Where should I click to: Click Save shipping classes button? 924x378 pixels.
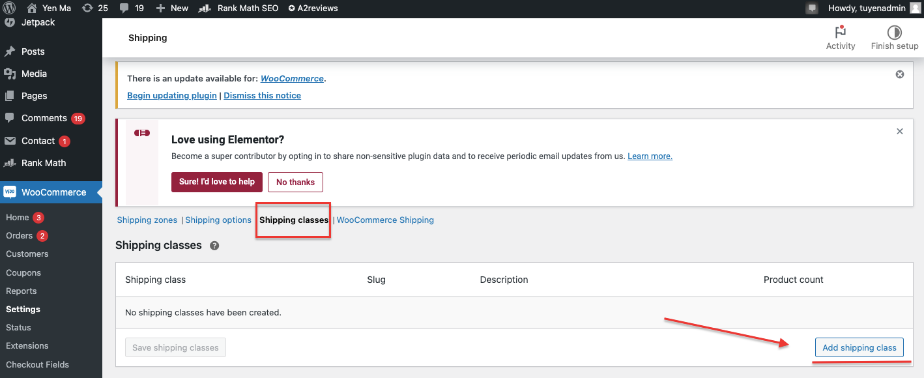click(x=175, y=347)
